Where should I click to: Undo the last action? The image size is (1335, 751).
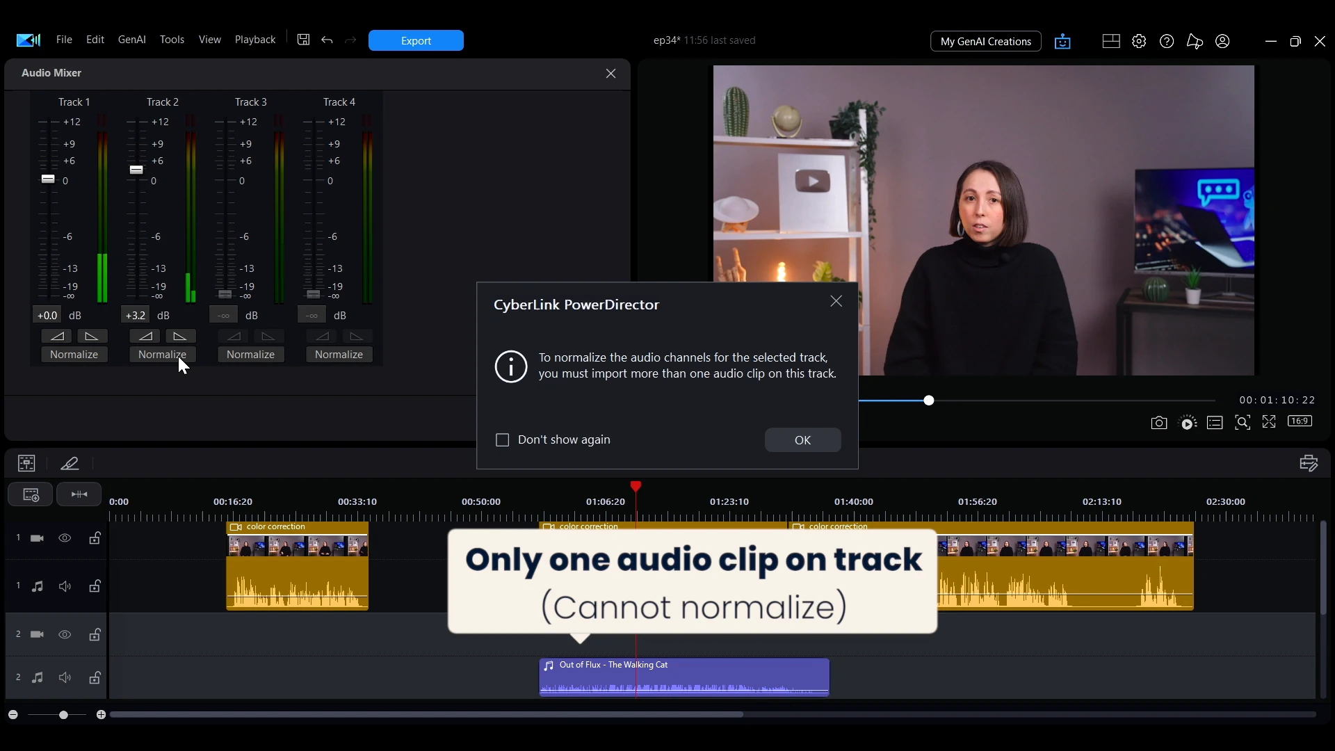coord(327,40)
